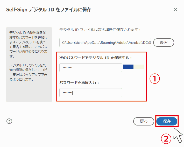This screenshot has height=147, width=184.
Task: Click the blue filled part of password strength meter
Action: tap(128, 67)
